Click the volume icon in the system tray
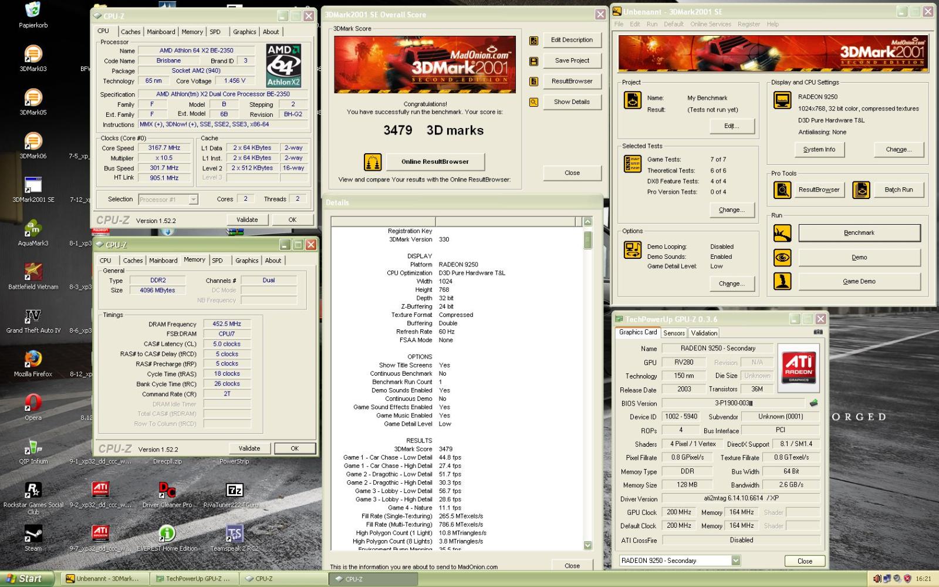The image size is (939, 587). [877, 579]
